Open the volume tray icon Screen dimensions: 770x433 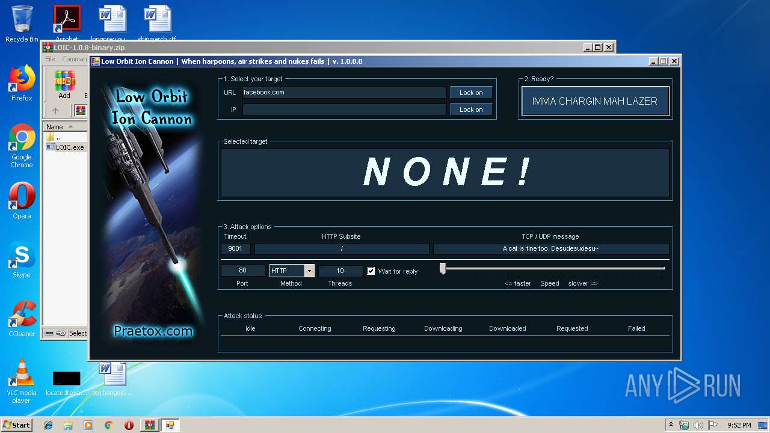[x=698, y=425]
